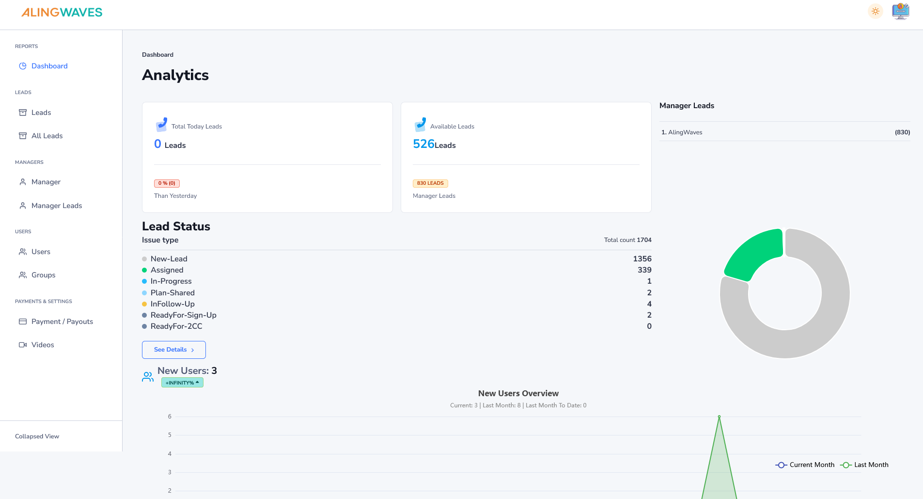Viewport: 923px width, 499px height.
Task: Click the video camera icon beside Videos
Action: click(x=23, y=345)
